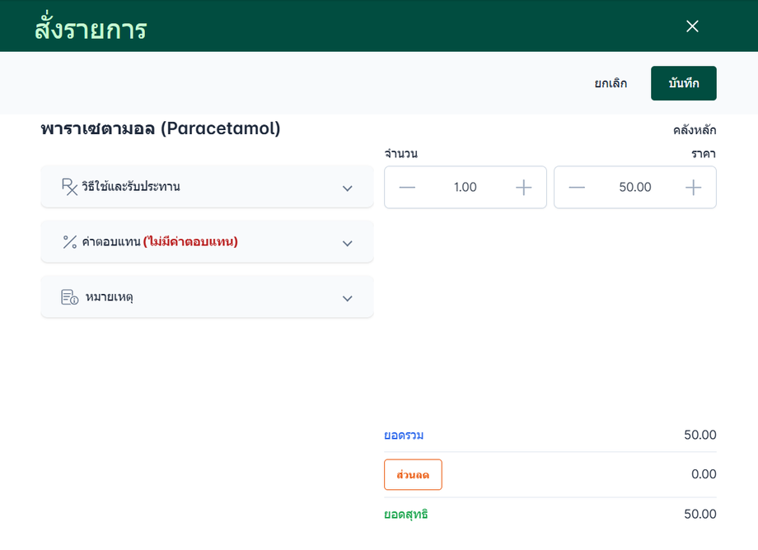758x550 pixels.
Task: Open the ส่วนลด discount button
Action: [x=413, y=474]
